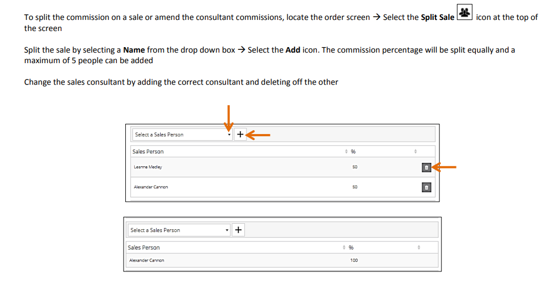The width and height of the screenshot is (559, 298).
Task: Click Sales Person header in upper table
Action: (x=148, y=151)
